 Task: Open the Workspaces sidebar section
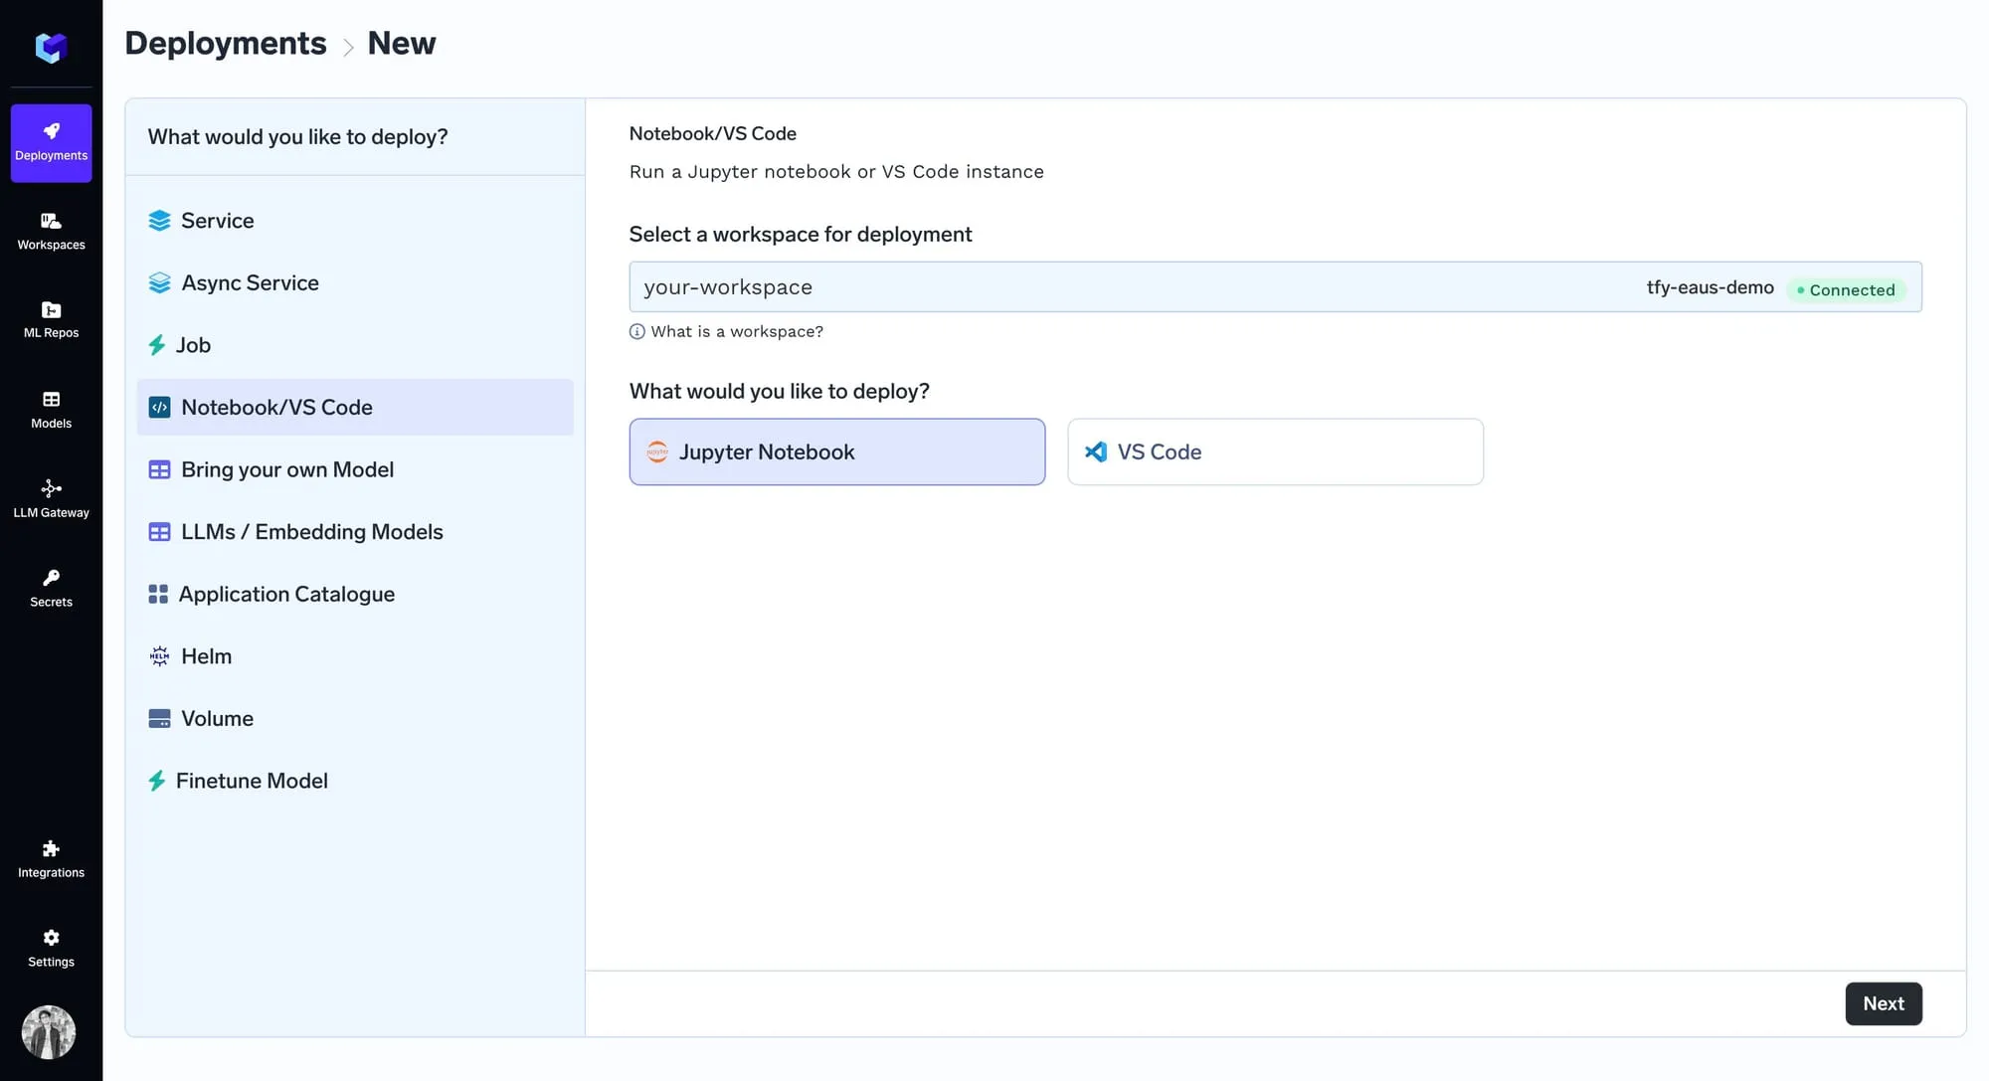[x=51, y=231]
